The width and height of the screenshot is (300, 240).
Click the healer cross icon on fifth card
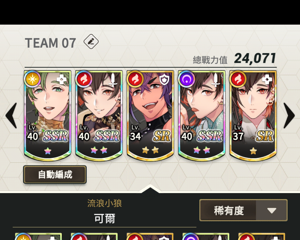coord(267,79)
